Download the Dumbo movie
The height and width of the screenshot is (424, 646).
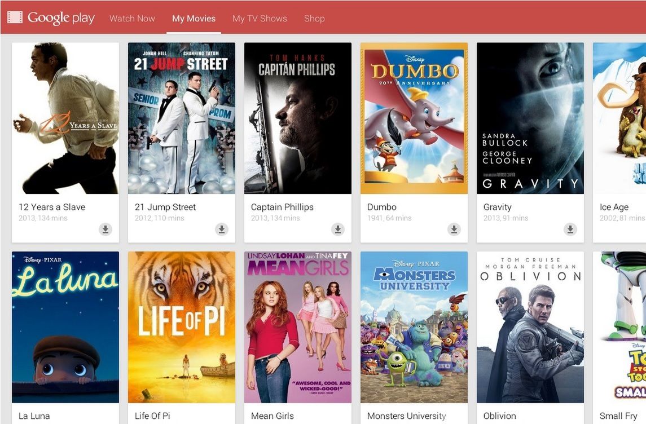(x=454, y=229)
